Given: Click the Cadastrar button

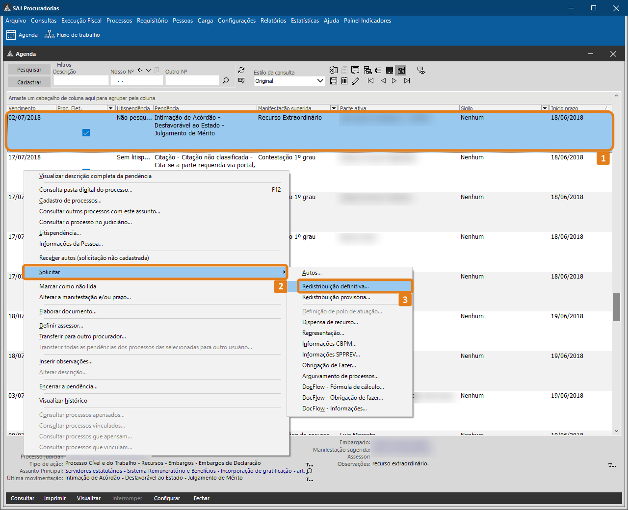Looking at the screenshot, I should click(x=29, y=82).
